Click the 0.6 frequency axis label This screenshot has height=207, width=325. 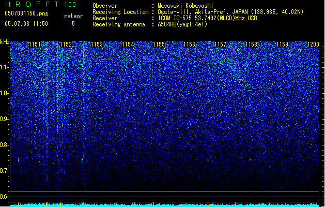[5, 197]
